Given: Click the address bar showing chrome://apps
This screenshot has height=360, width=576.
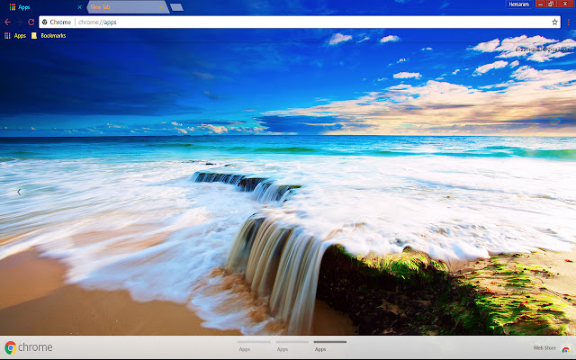Looking at the screenshot, I should [x=300, y=22].
